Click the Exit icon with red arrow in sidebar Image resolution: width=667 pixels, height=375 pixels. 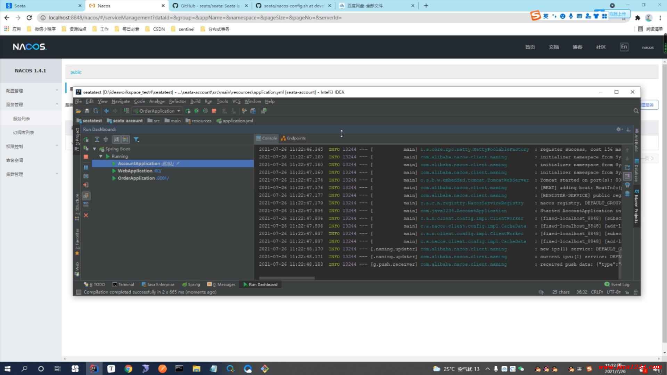click(86, 185)
